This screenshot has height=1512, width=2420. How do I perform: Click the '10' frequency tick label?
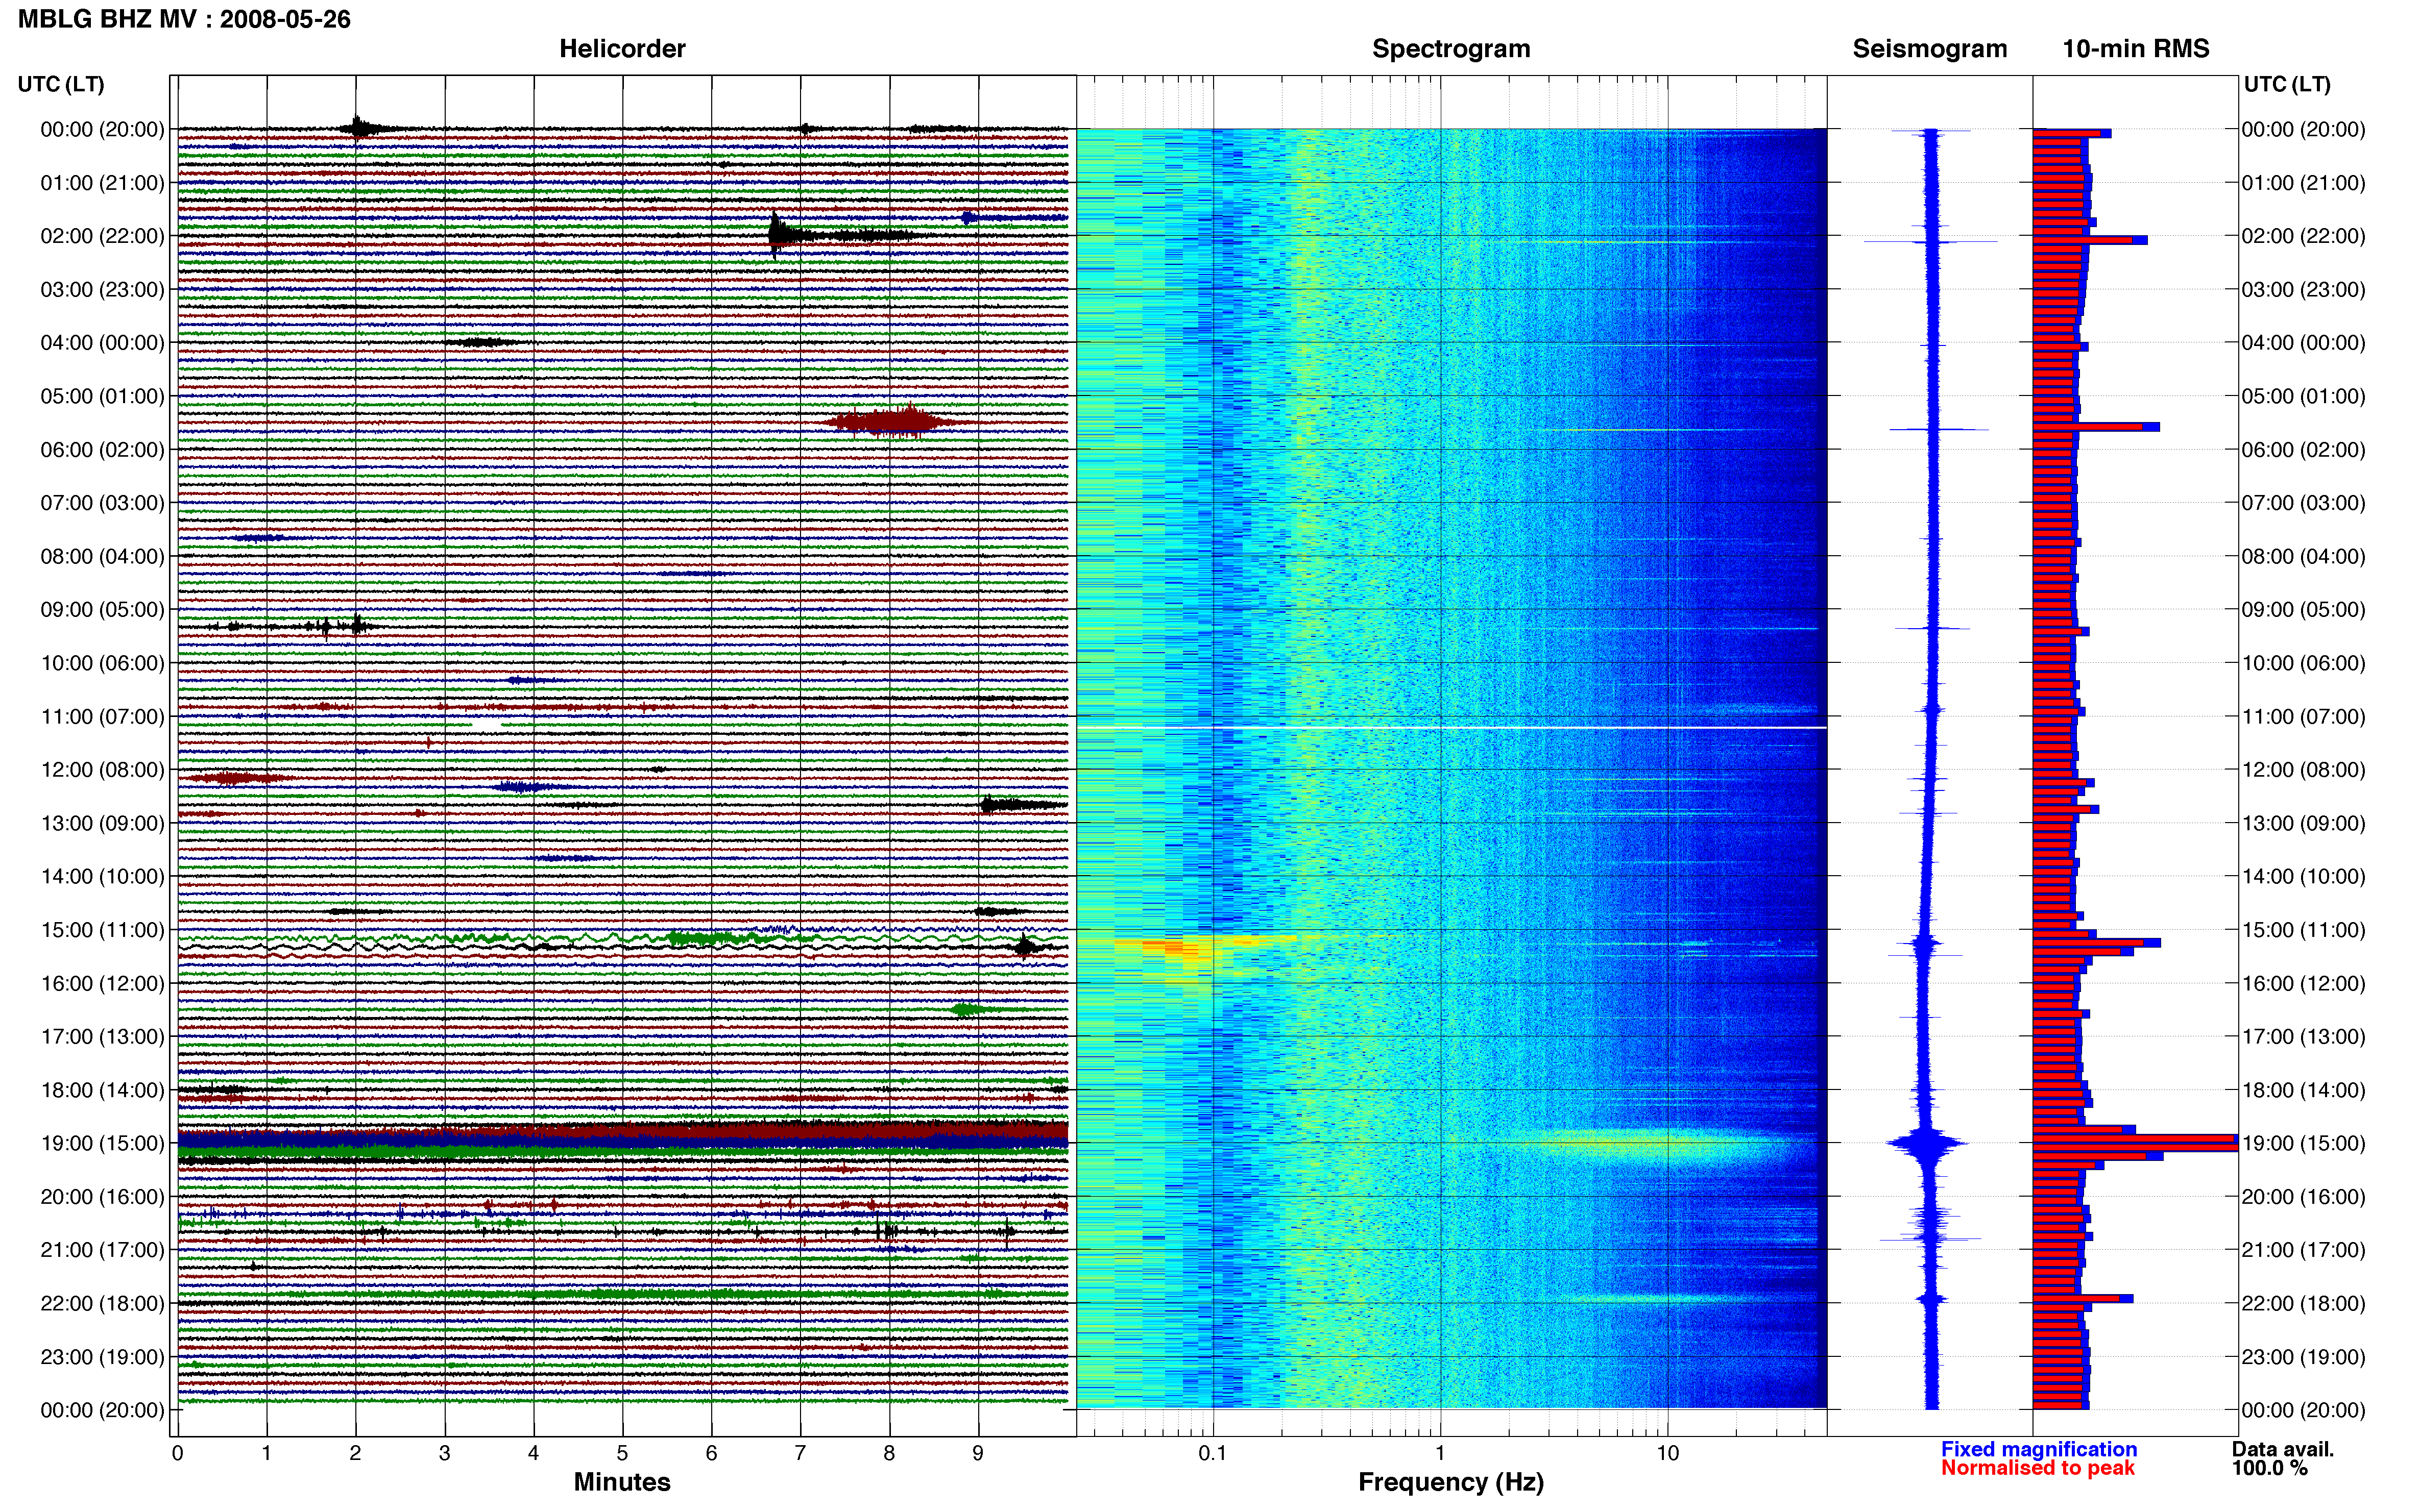tap(1667, 1453)
